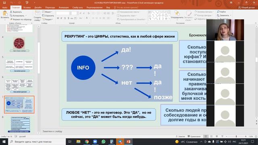Start presentation from beginning icon in title bar
This screenshot has width=258, height=145.
tap(27, 3)
